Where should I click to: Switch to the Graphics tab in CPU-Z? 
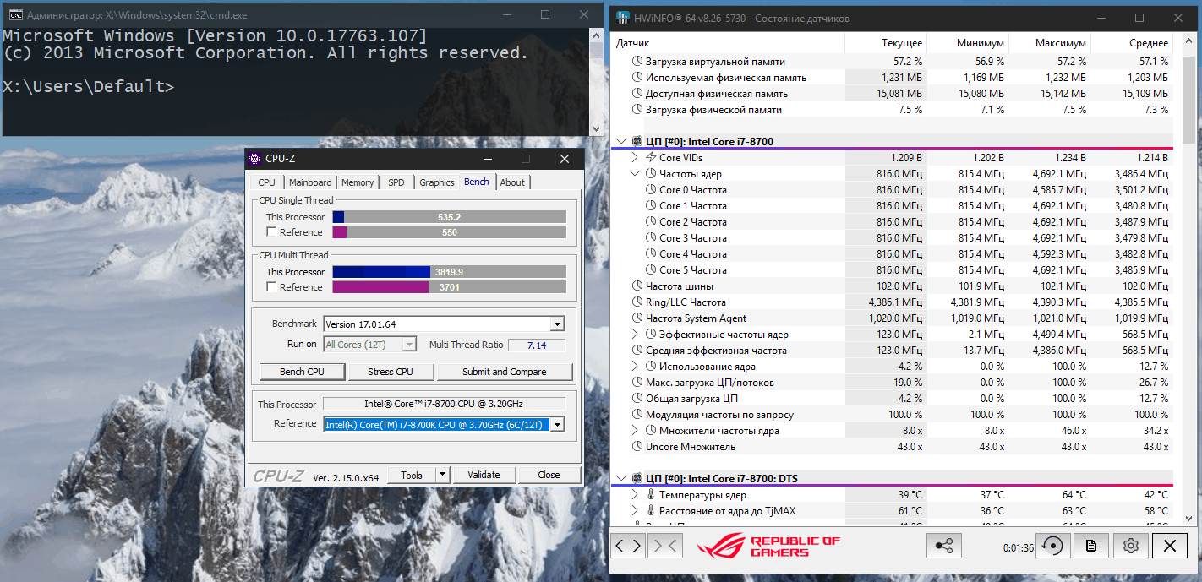(x=437, y=182)
